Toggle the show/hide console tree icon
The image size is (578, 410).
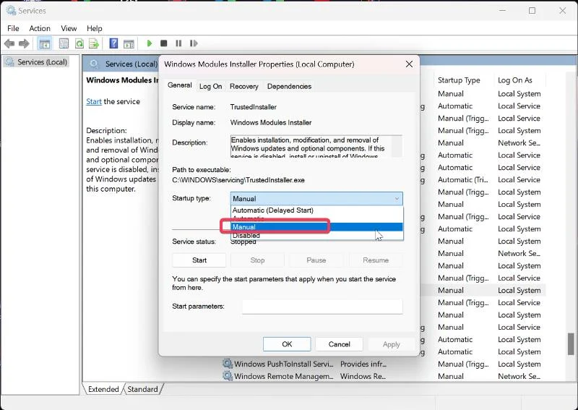point(45,43)
